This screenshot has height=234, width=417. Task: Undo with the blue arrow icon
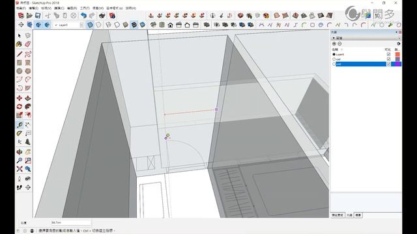pos(83,16)
